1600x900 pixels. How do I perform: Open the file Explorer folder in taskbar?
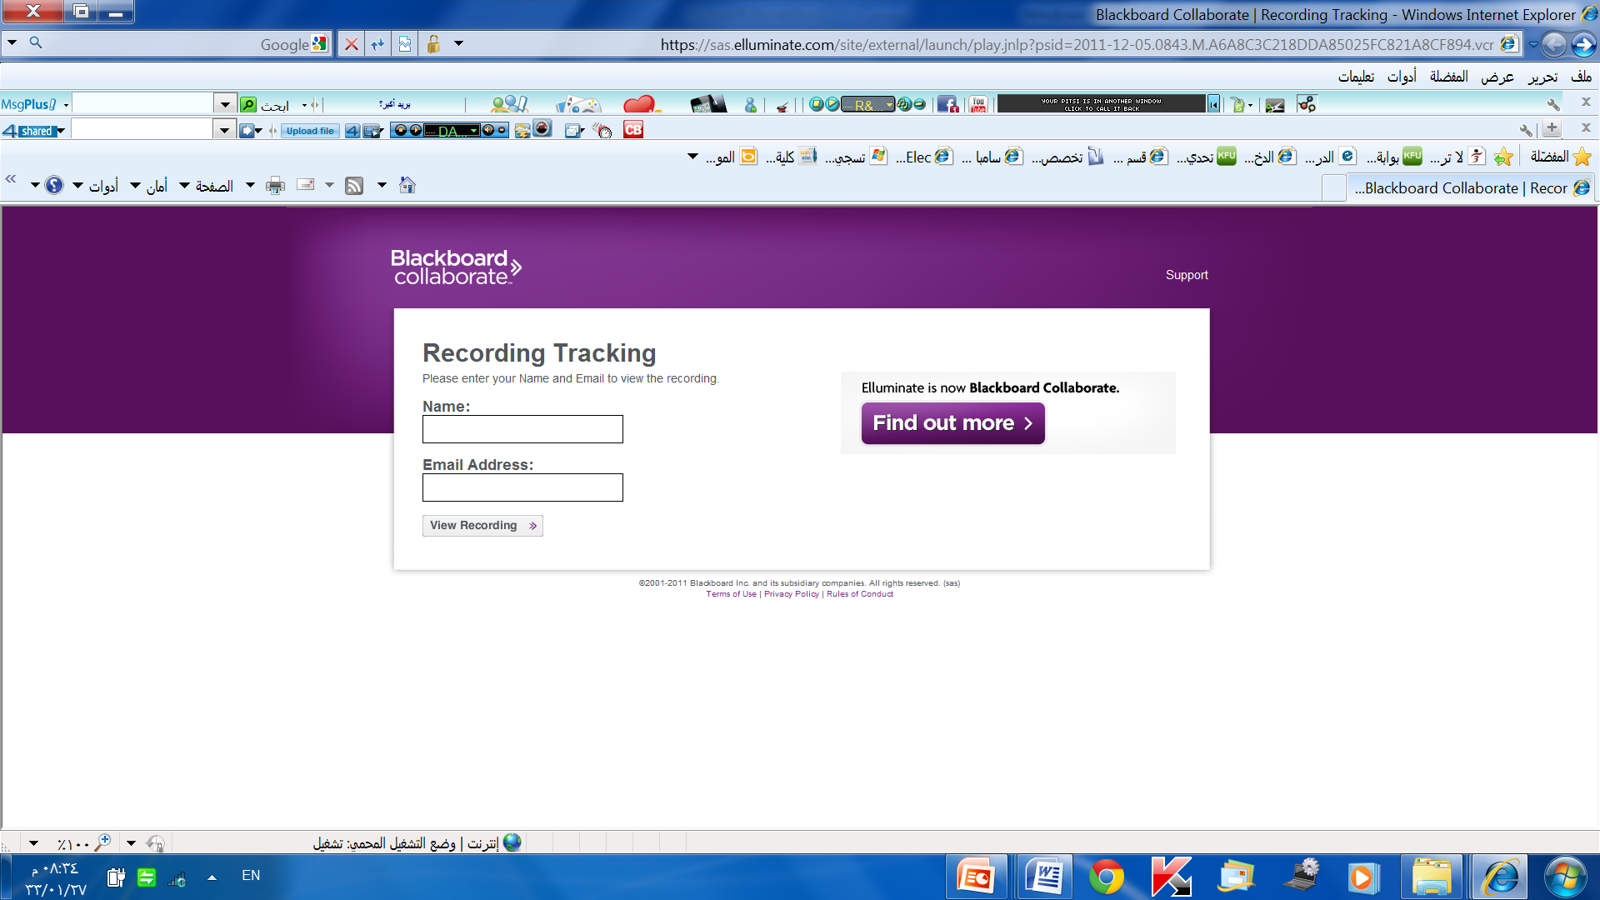(1431, 877)
